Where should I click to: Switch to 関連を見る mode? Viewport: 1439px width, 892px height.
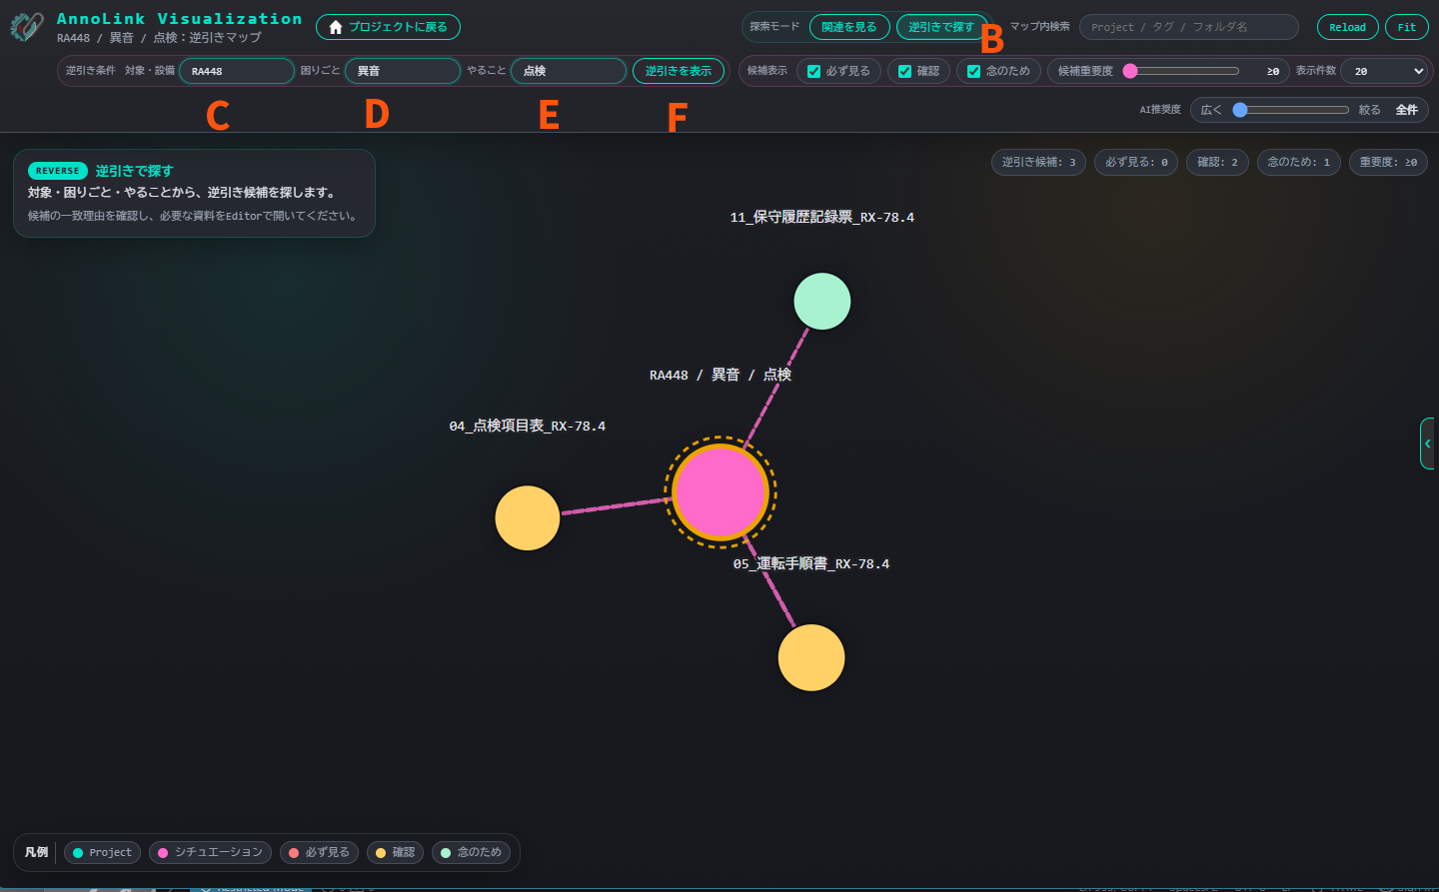848,27
